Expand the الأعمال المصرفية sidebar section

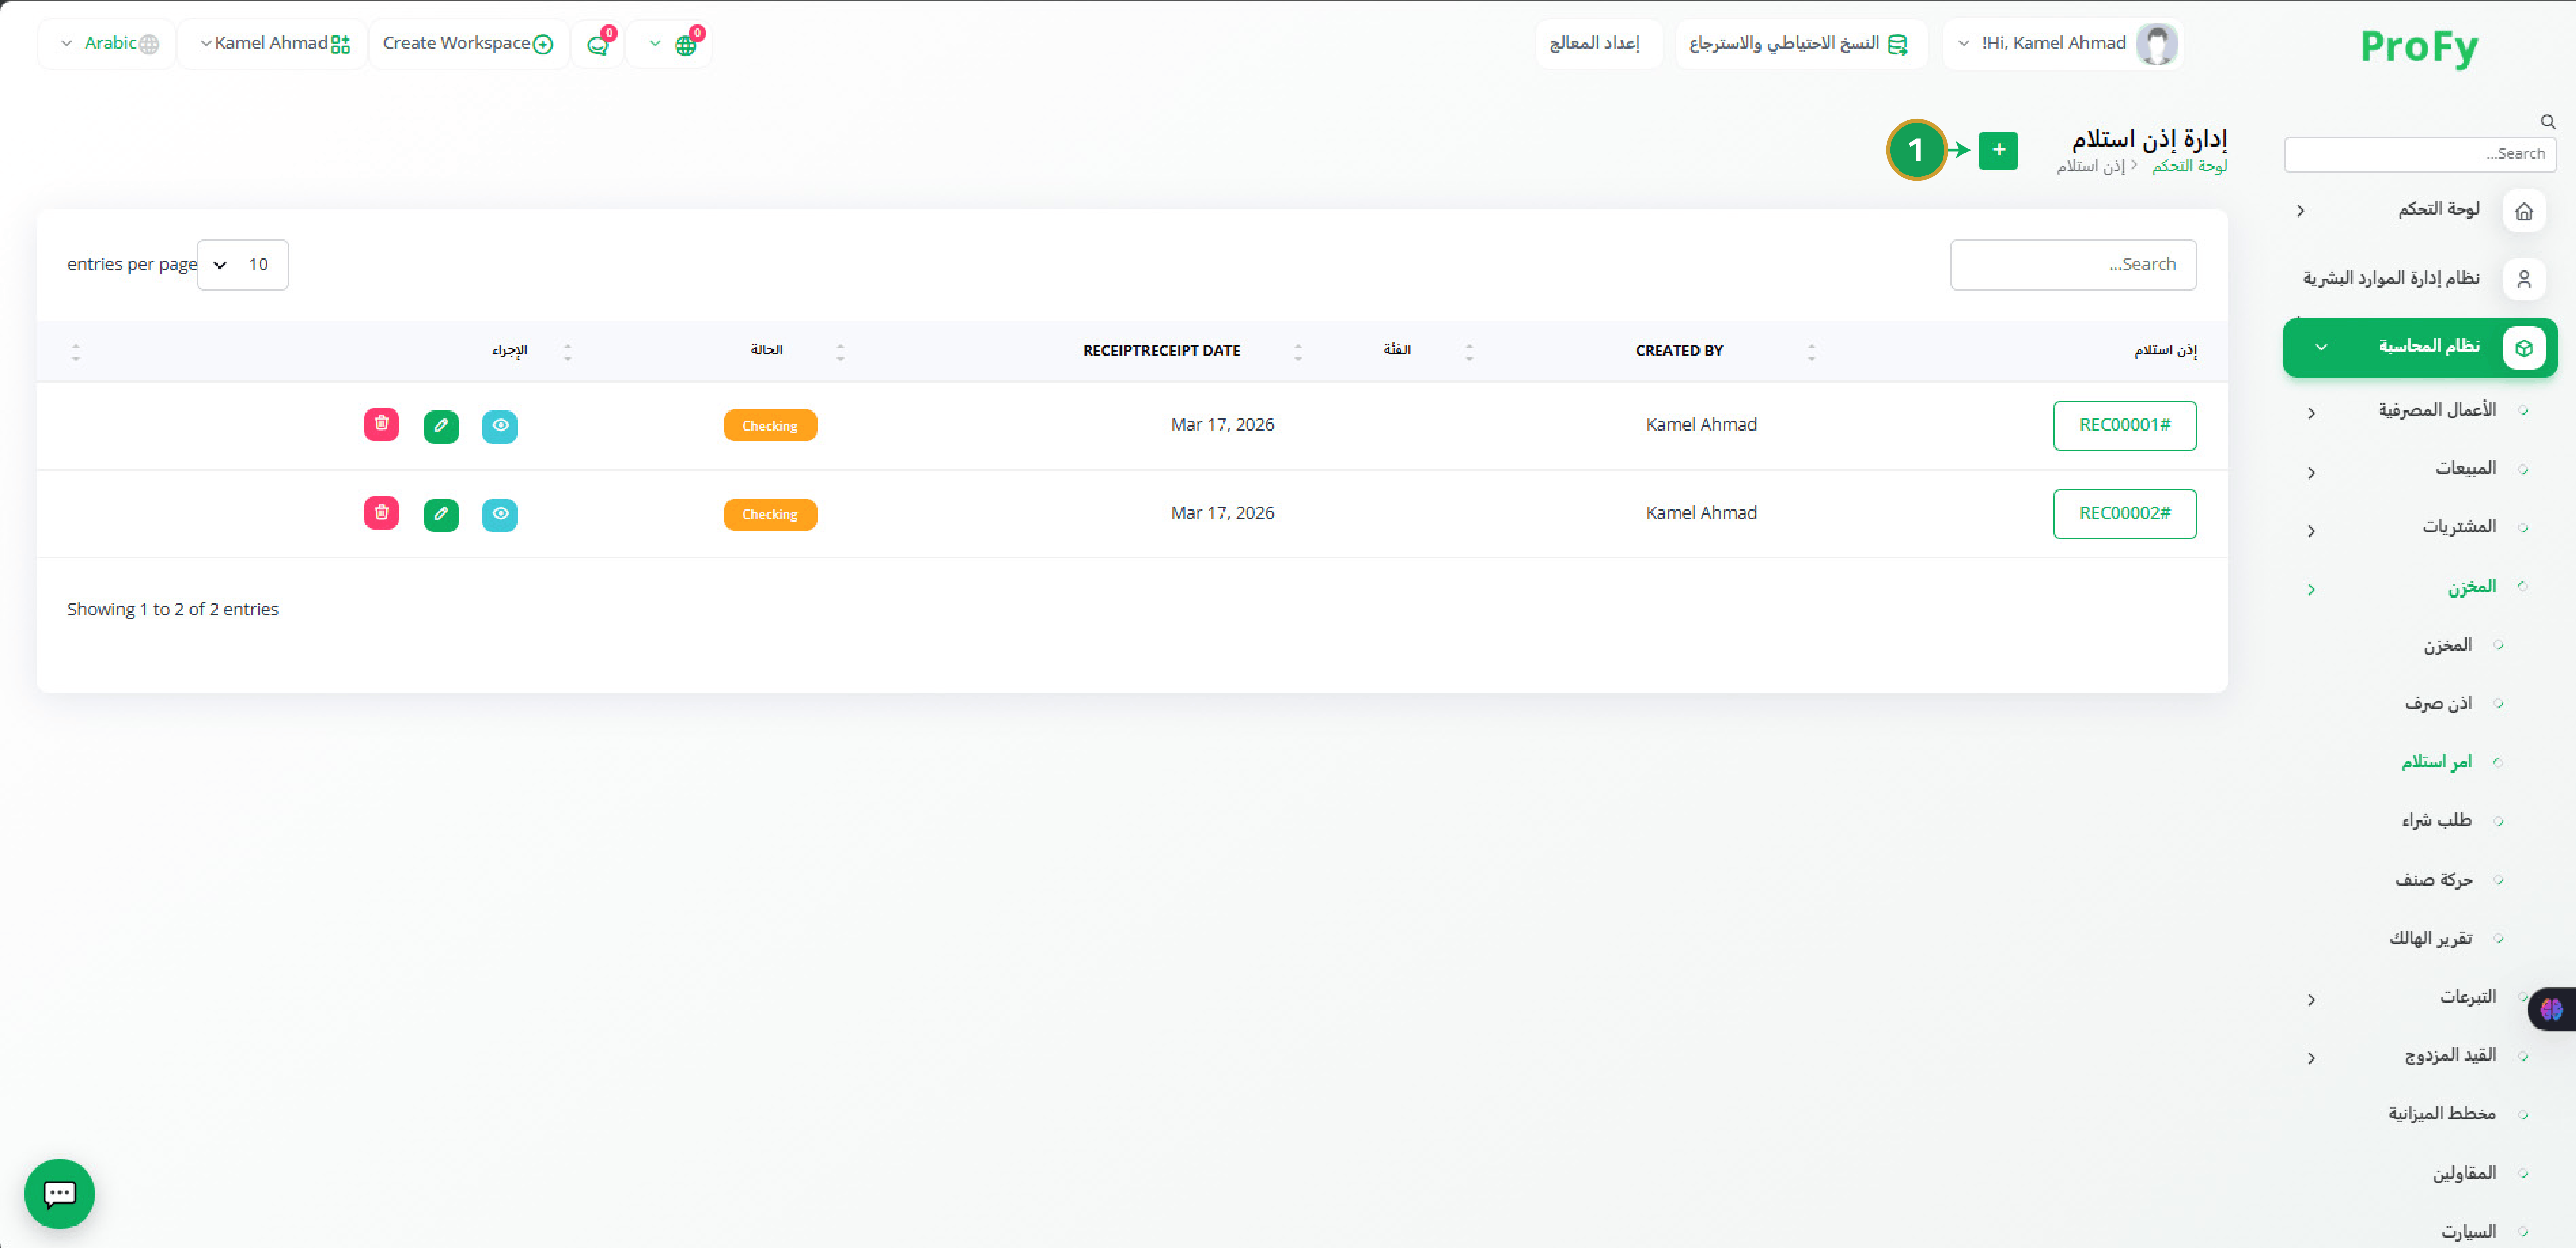click(x=2310, y=413)
